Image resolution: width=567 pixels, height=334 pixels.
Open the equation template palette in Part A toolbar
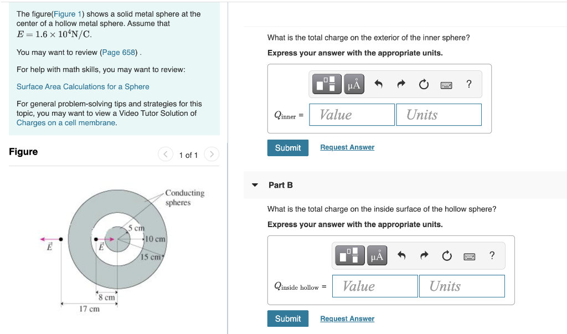(326, 84)
